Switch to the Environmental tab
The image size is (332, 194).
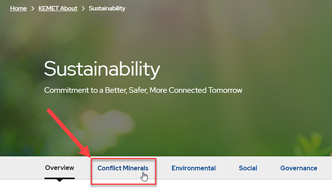tap(194, 168)
